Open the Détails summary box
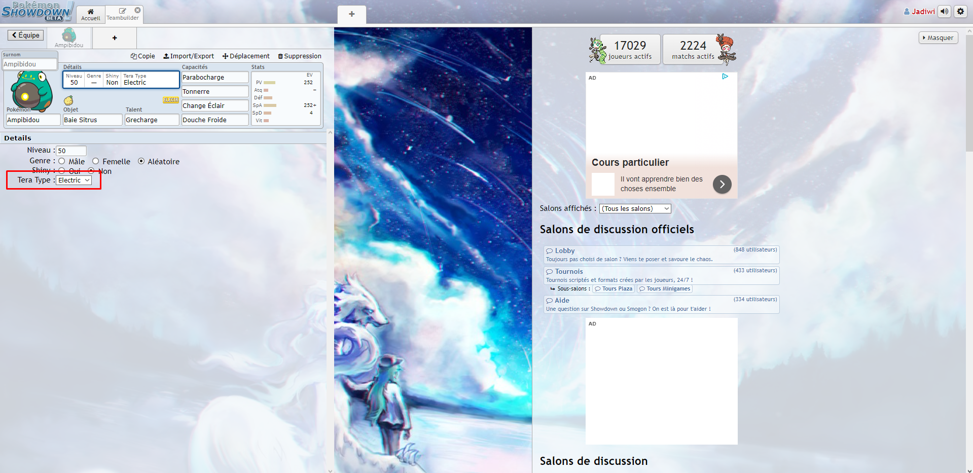 tap(121, 80)
